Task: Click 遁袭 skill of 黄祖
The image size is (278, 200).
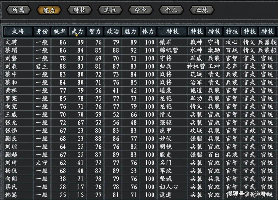Action: pos(165,90)
